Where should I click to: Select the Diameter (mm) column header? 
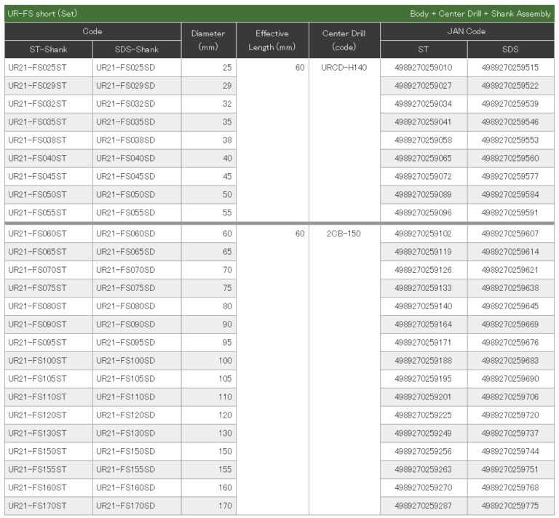(208, 41)
